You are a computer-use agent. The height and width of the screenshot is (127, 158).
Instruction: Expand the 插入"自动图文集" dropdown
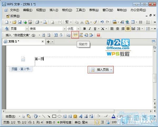click(39, 35)
